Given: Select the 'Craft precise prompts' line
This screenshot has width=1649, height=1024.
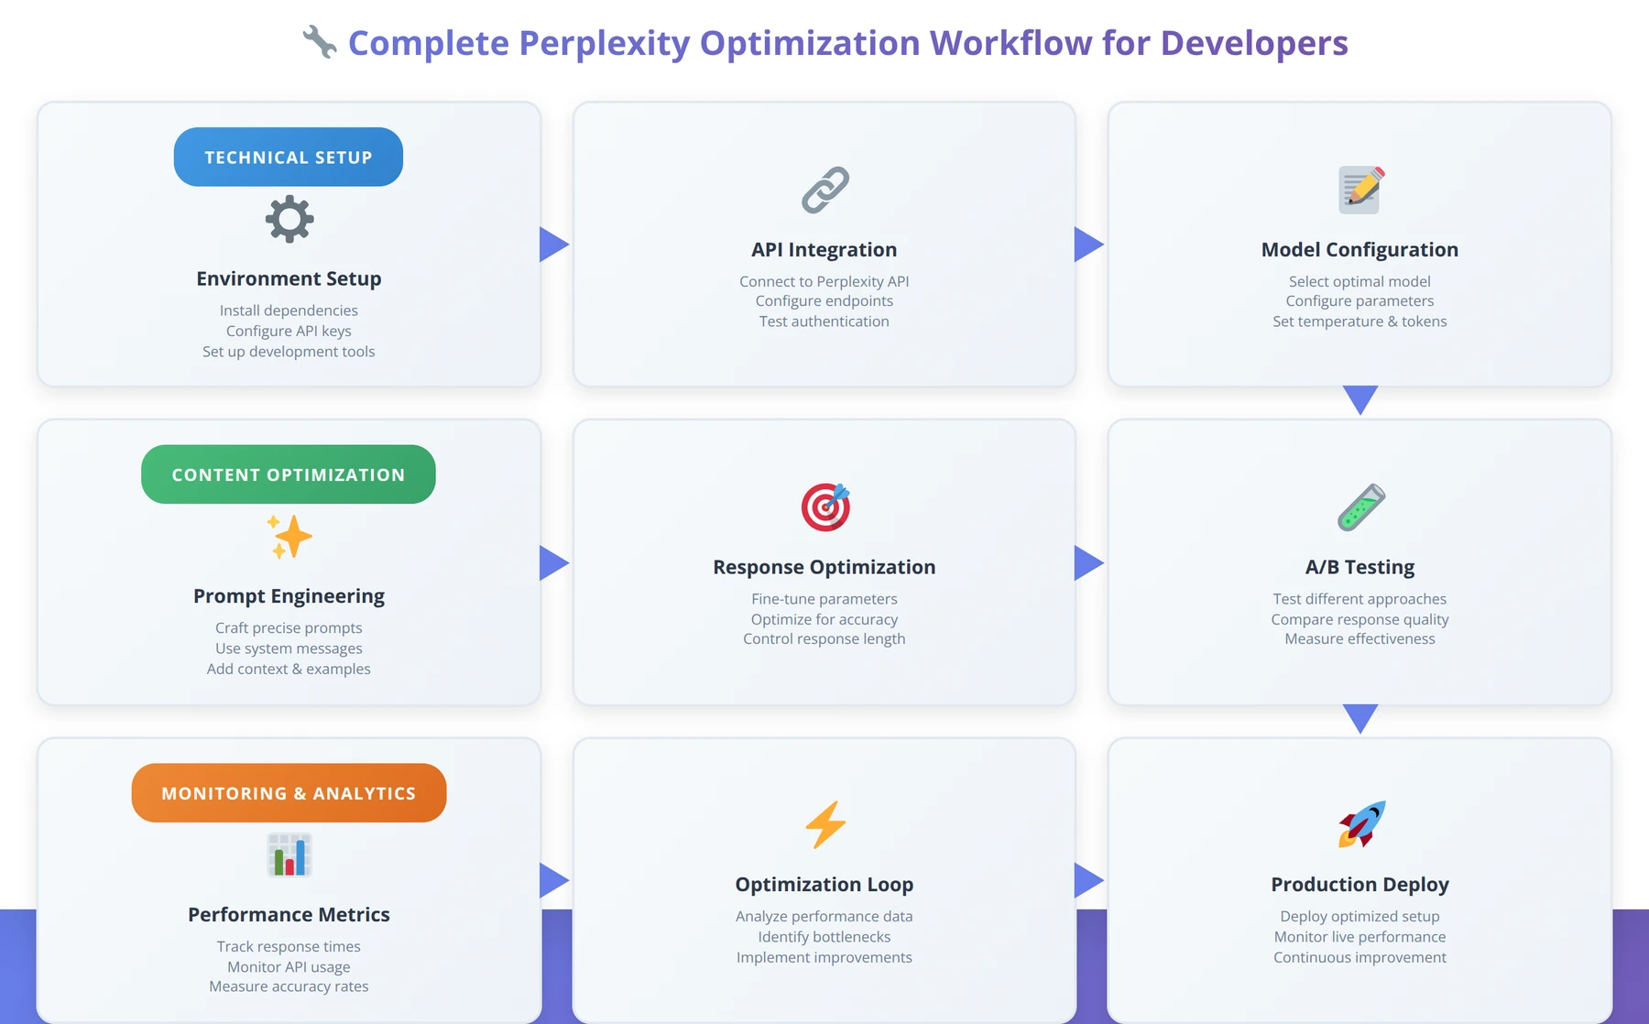Looking at the screenshot, I should click(289, 627).
